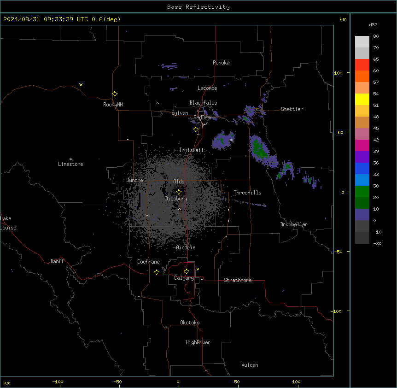
Task: Click the Limestone label
Action: 70,164
